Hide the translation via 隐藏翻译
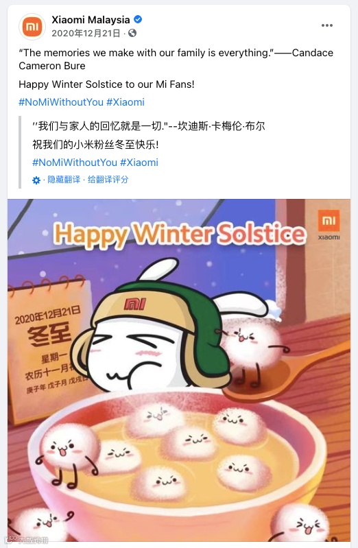Screen dimensions: 358x548 [64, 180]
